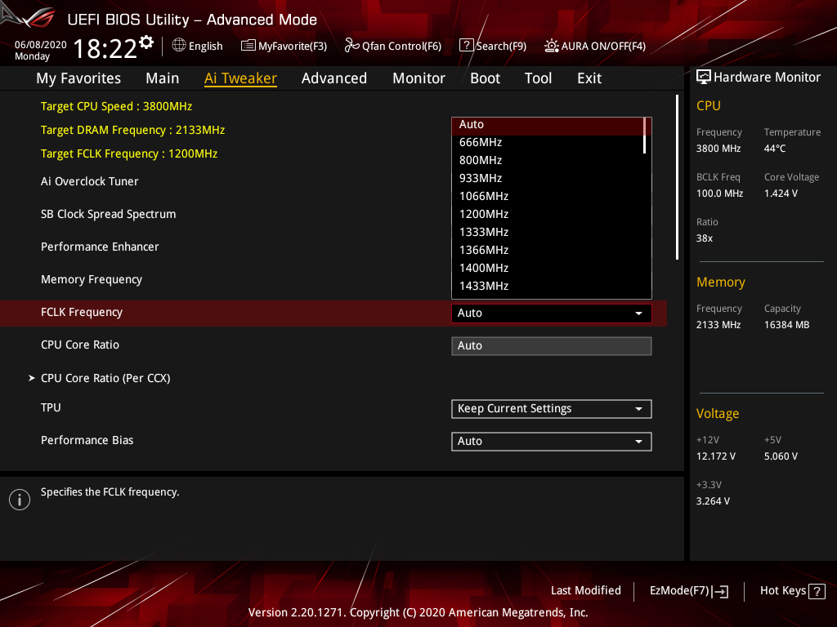The image size is (837, 627).
Task: Click the info icon beside help text
Action: (20, 500)
